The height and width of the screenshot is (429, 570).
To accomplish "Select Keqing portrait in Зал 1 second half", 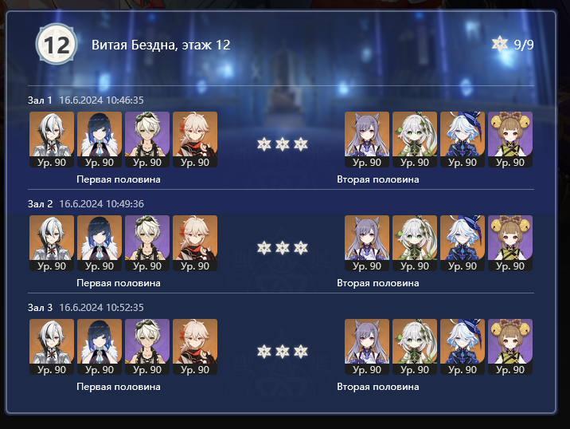I will [367, 140].
